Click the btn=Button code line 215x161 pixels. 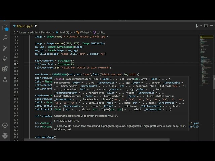(44, 123)
